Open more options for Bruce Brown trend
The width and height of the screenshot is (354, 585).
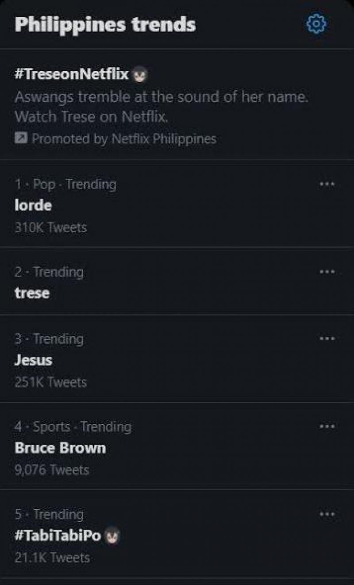click(327, 427)
